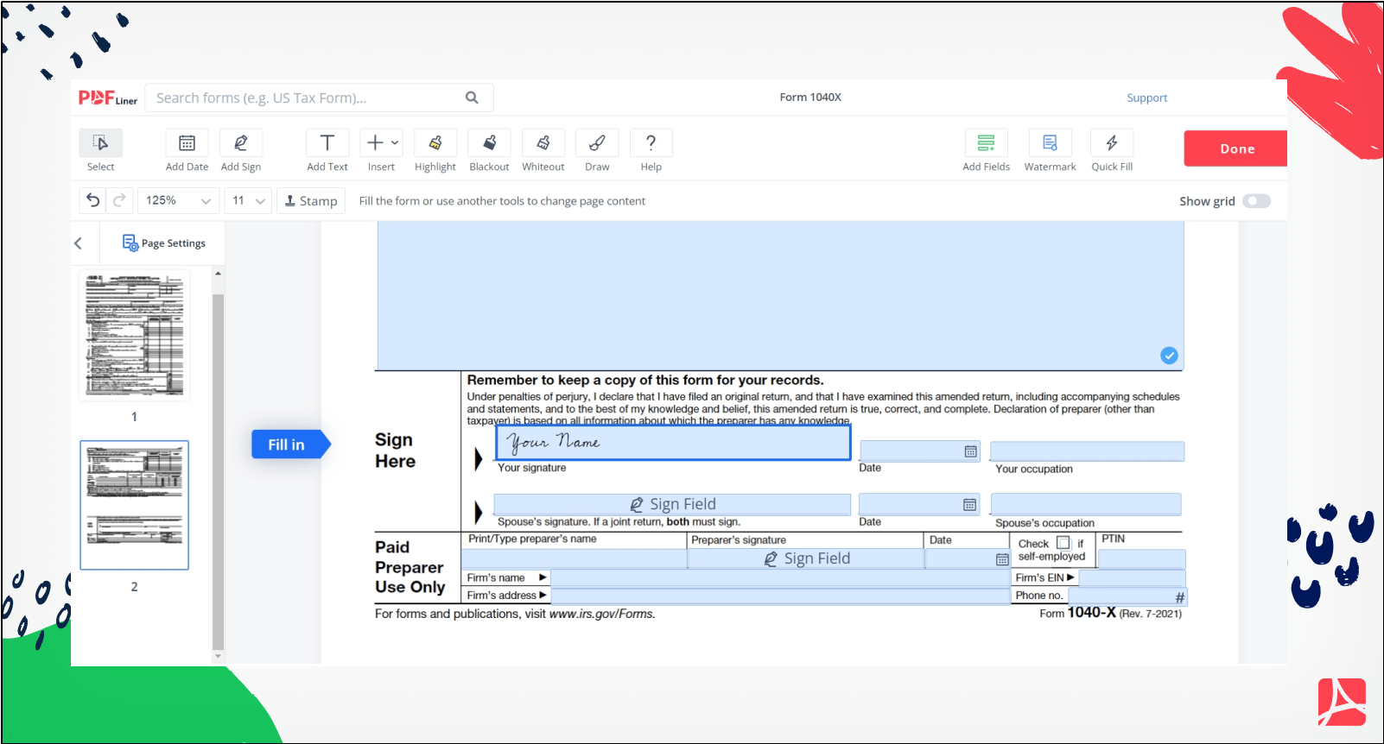Click the large blue explanation text area
Screen dimensions: 1384x744
click(x=780, y=295)
